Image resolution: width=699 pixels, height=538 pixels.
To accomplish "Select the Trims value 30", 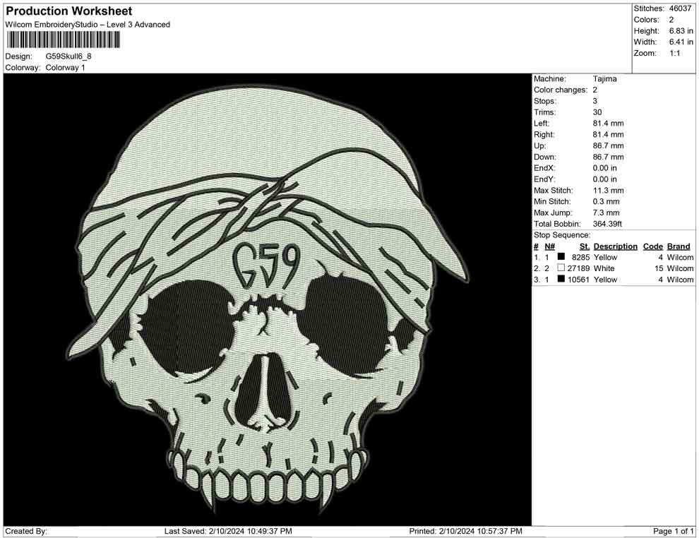I will pyautogui.click(x=597, y=112).
